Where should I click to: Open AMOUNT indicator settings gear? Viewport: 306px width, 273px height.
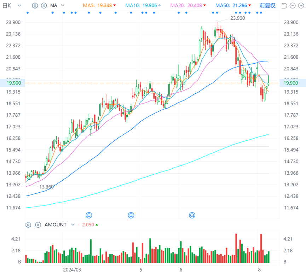pos(28,225)
